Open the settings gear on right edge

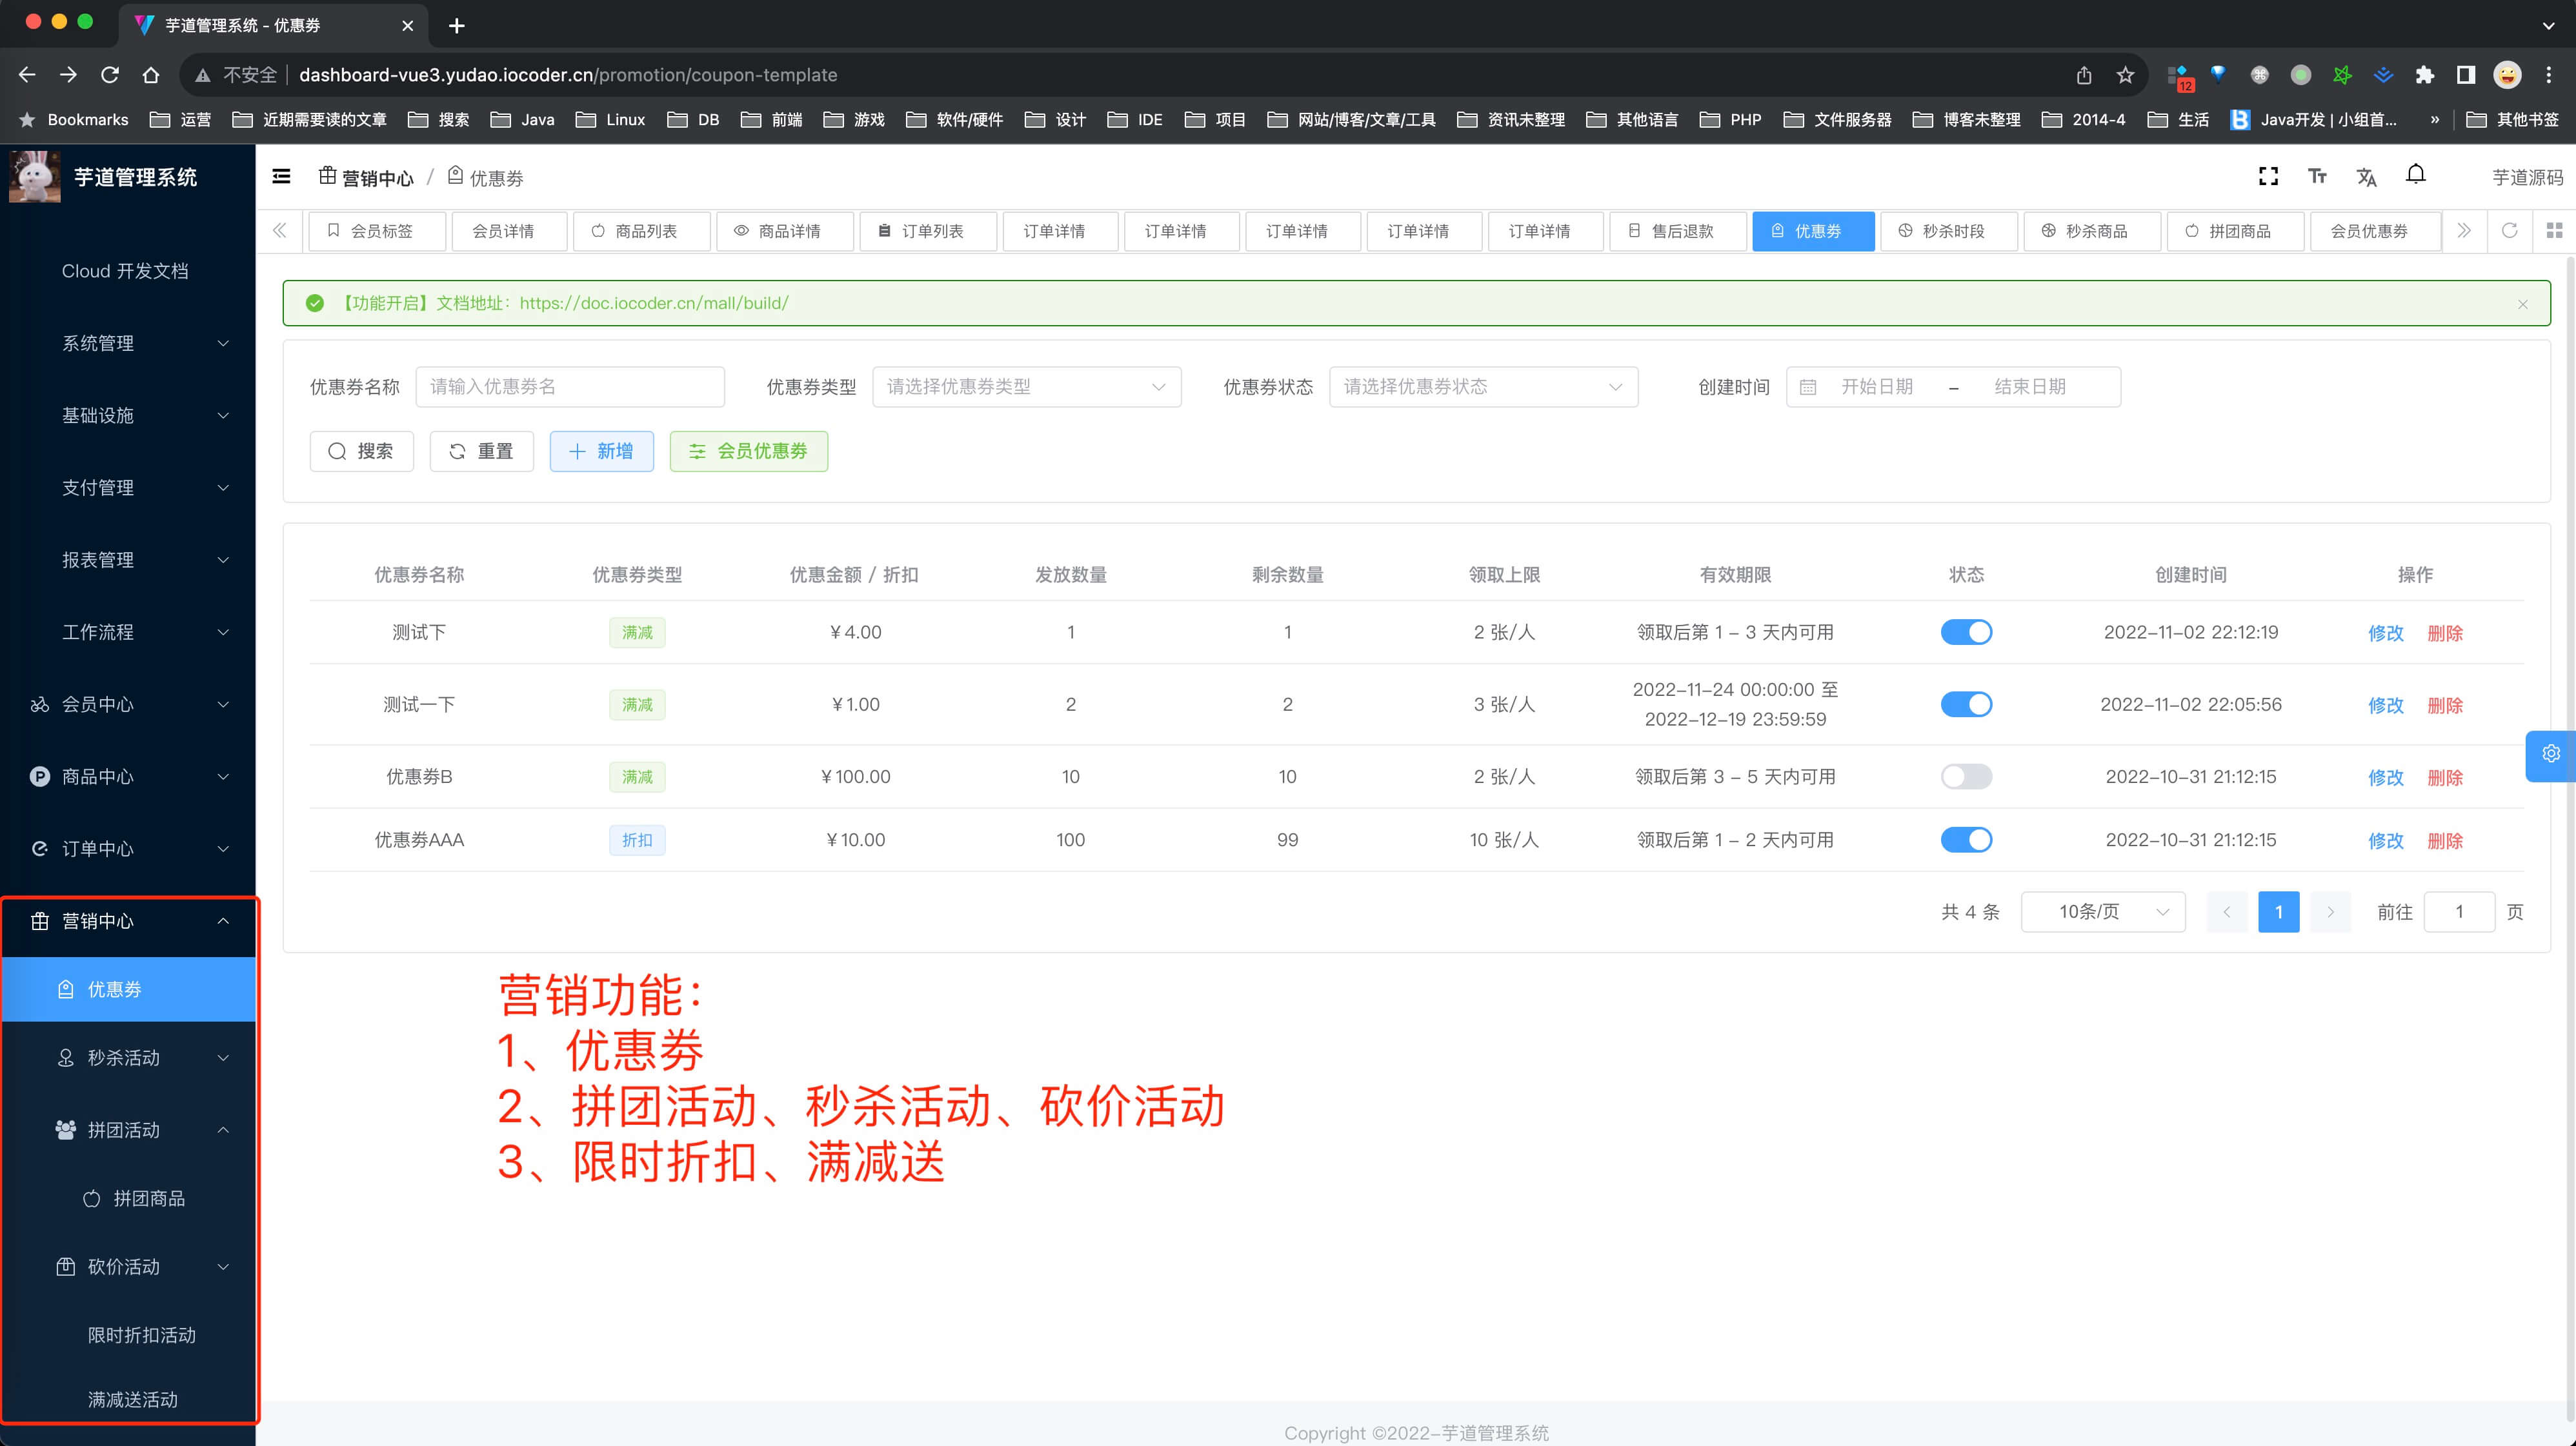[2551, 755]
